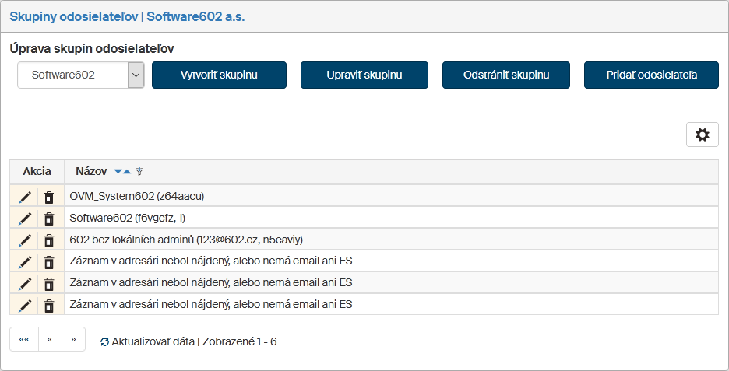Go to the previous page of results
This screenshot has width=729, height=371.
(x=49, y=340)
